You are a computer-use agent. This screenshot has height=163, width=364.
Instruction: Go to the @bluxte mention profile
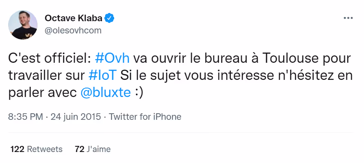point(106,93)
